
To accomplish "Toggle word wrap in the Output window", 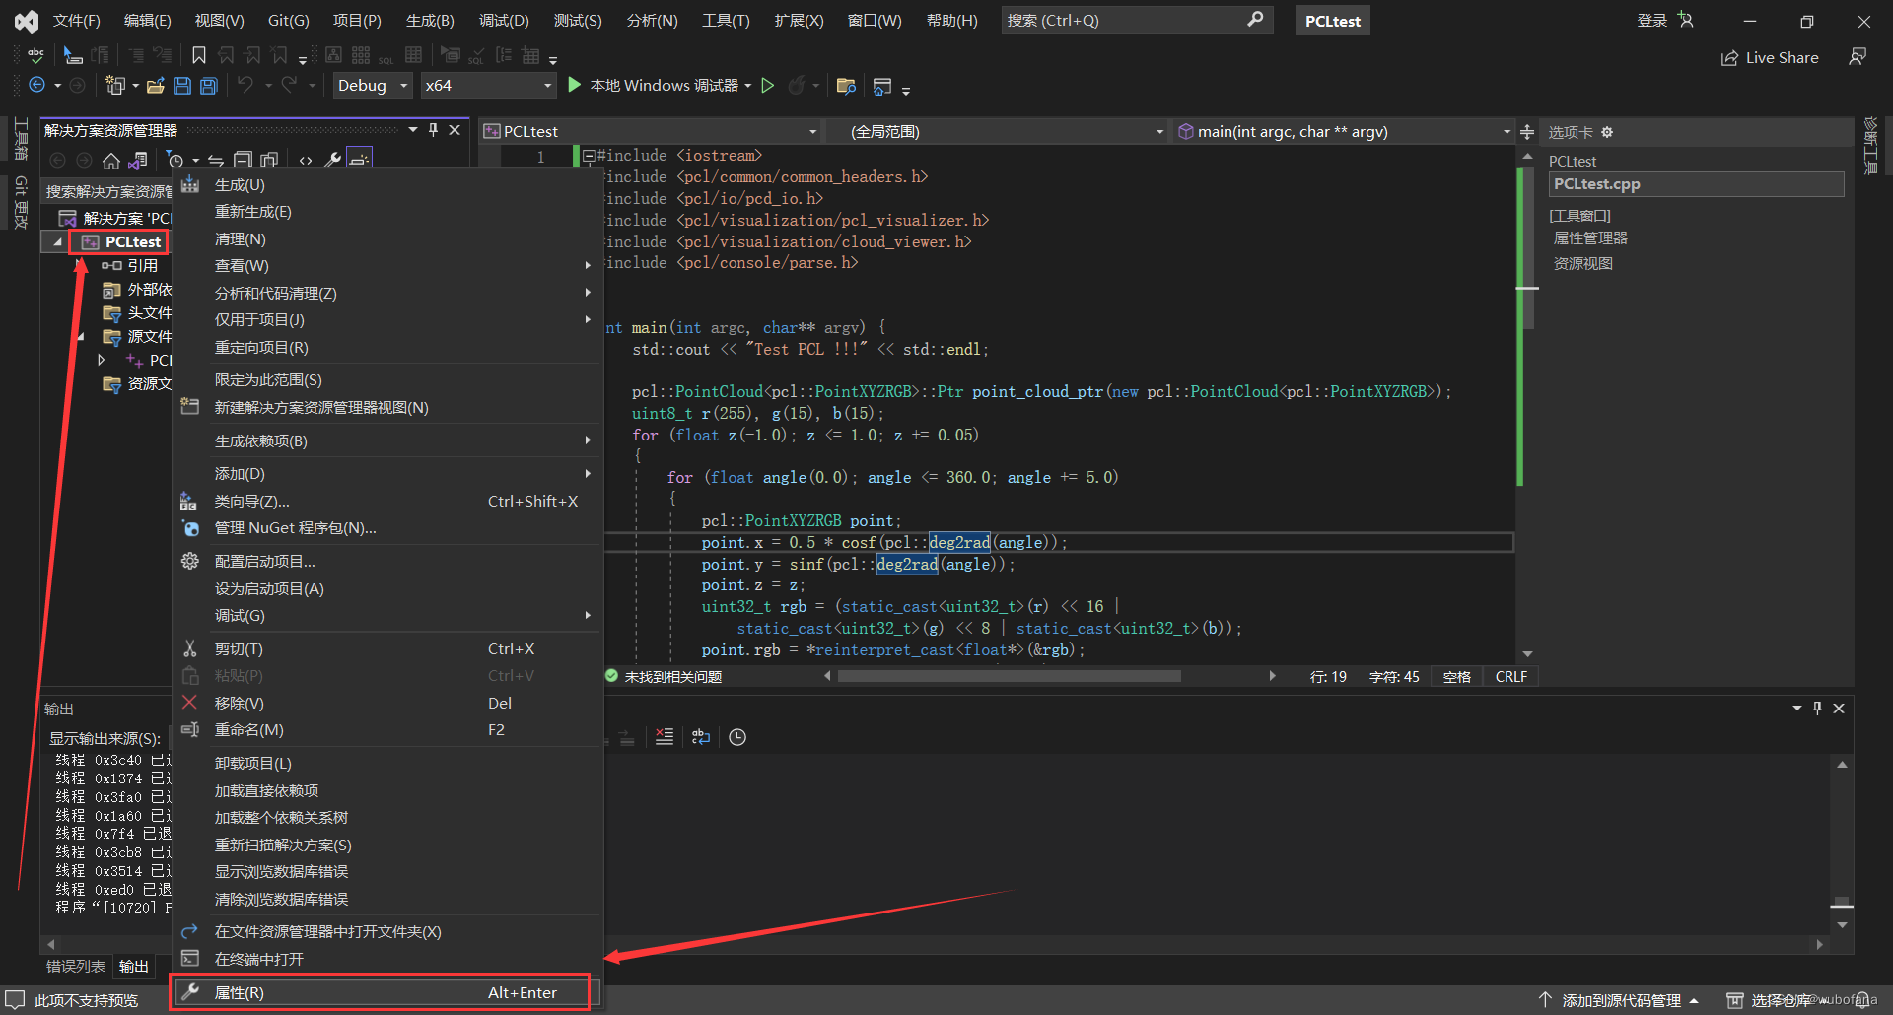I will point(701,737).
